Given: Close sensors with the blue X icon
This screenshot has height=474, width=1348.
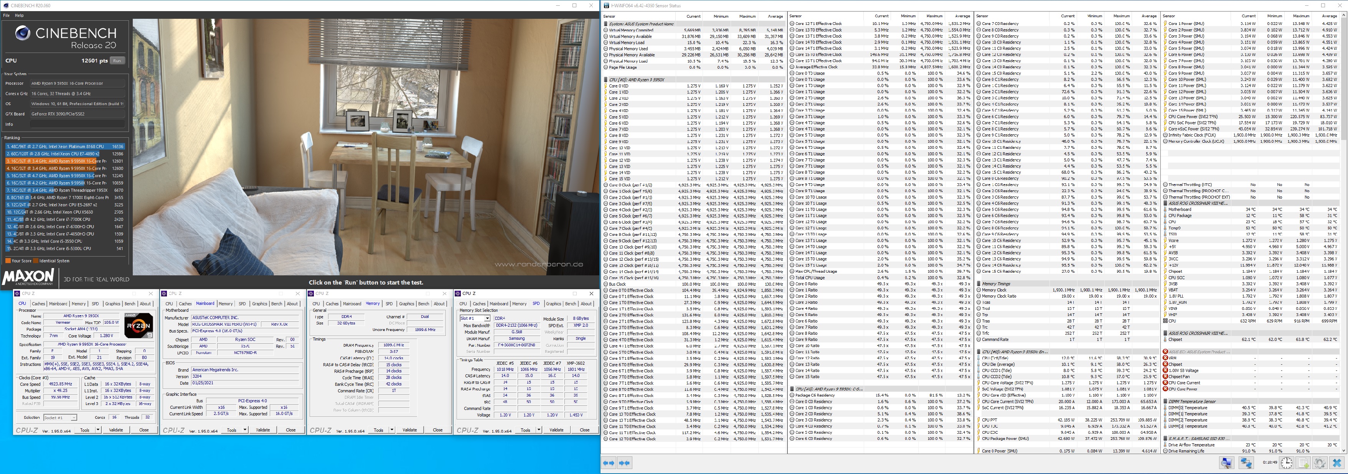Looking at the screenshot, I should [1336, 462].
